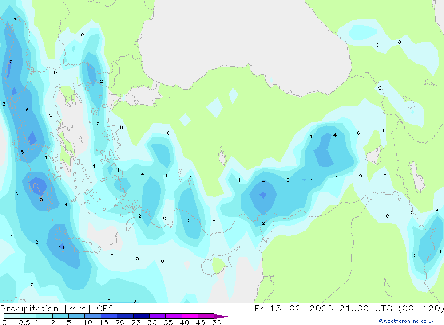Click the 1–2 mm legend color swatch
The height and width of the screenshot is (325, 444).
(44, 316)
